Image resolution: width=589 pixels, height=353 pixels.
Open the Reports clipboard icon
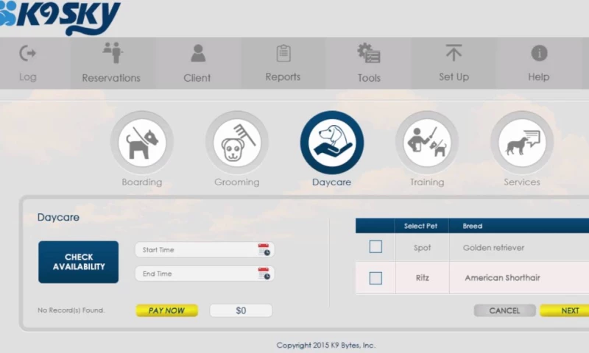(283, 53)
